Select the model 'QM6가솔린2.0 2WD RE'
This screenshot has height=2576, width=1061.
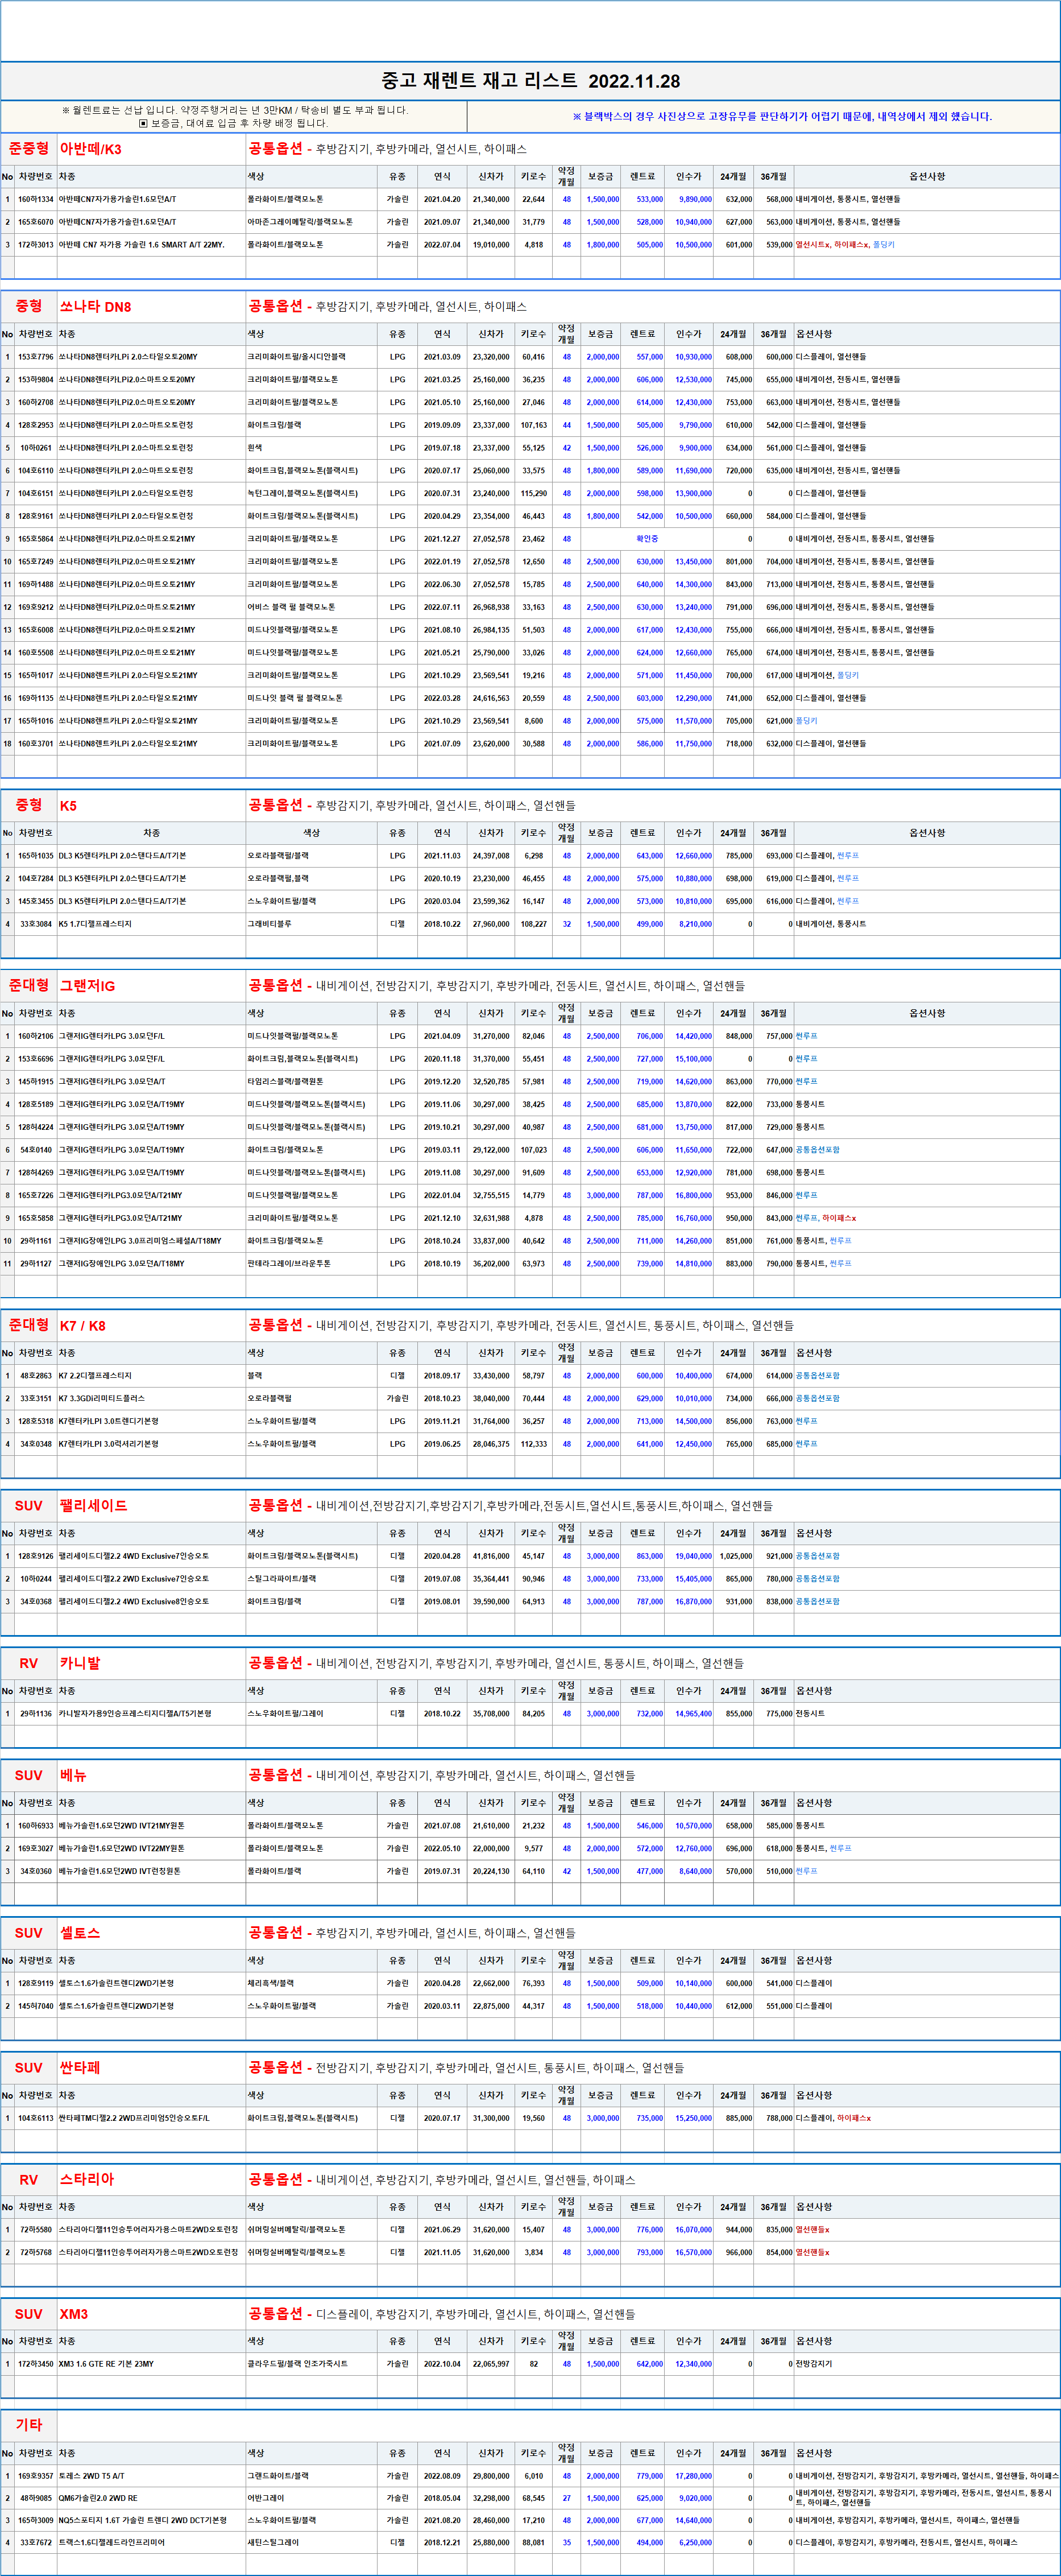[x=98, y=2498]
